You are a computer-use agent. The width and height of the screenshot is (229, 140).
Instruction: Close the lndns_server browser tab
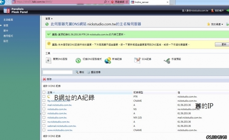point(167,2)
